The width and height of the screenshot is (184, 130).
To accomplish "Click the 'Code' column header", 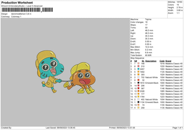I will point(162,61).
